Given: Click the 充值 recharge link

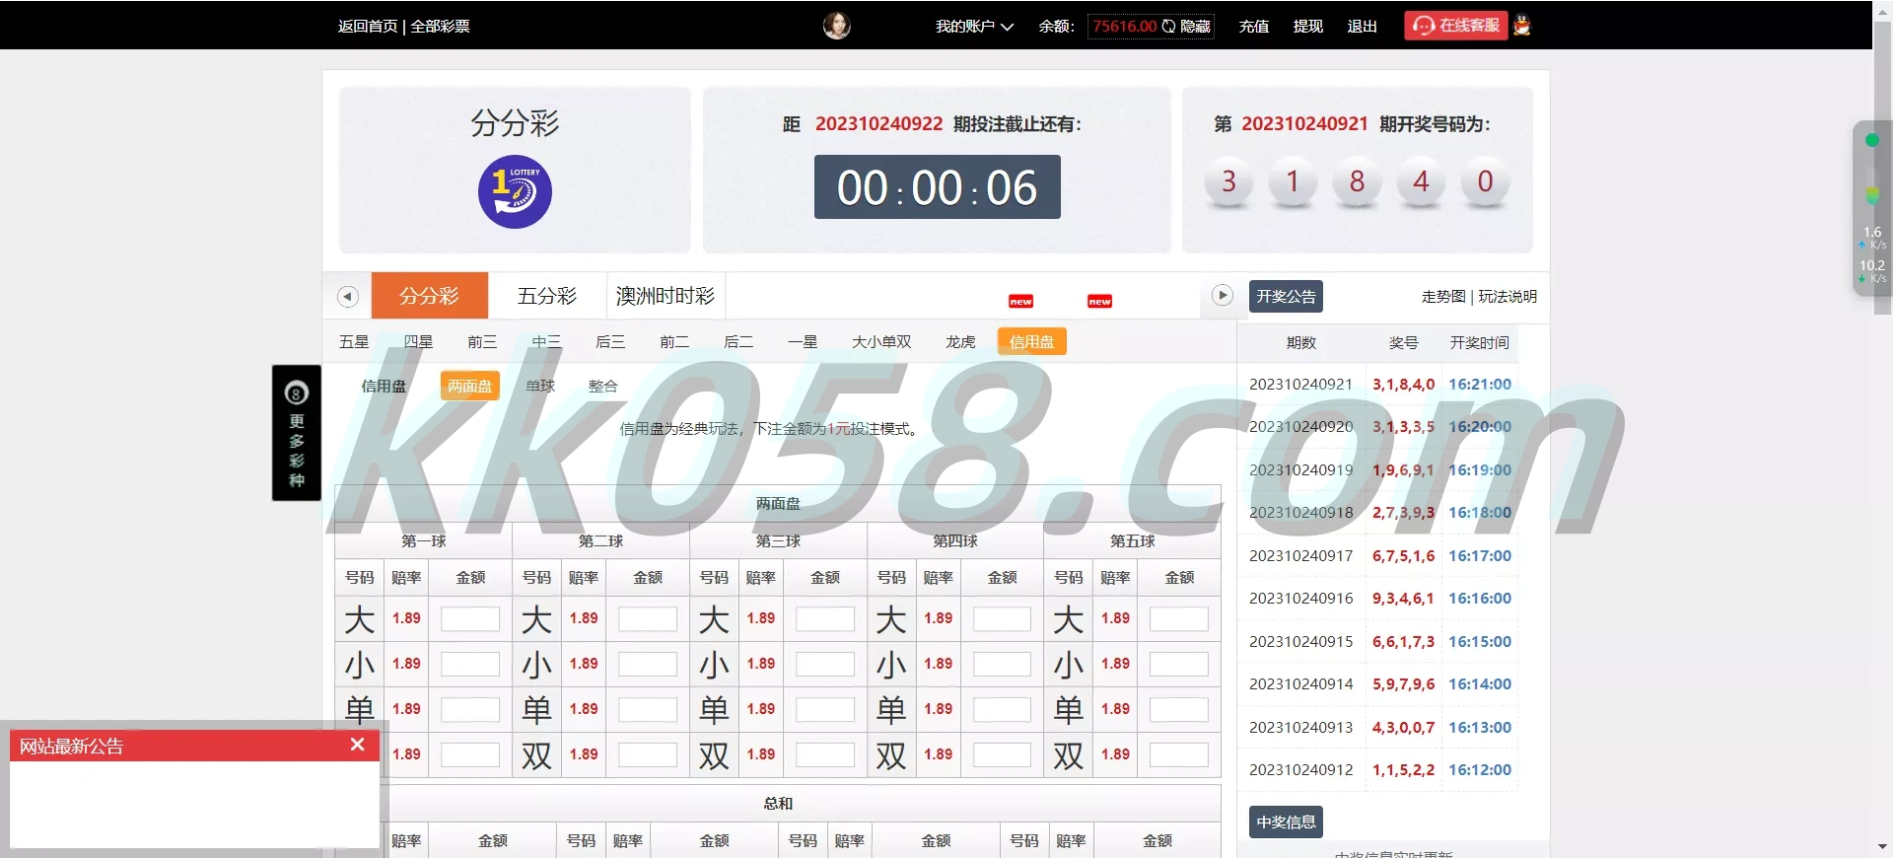Looking at the screenshot, I should pos(1253,27).
